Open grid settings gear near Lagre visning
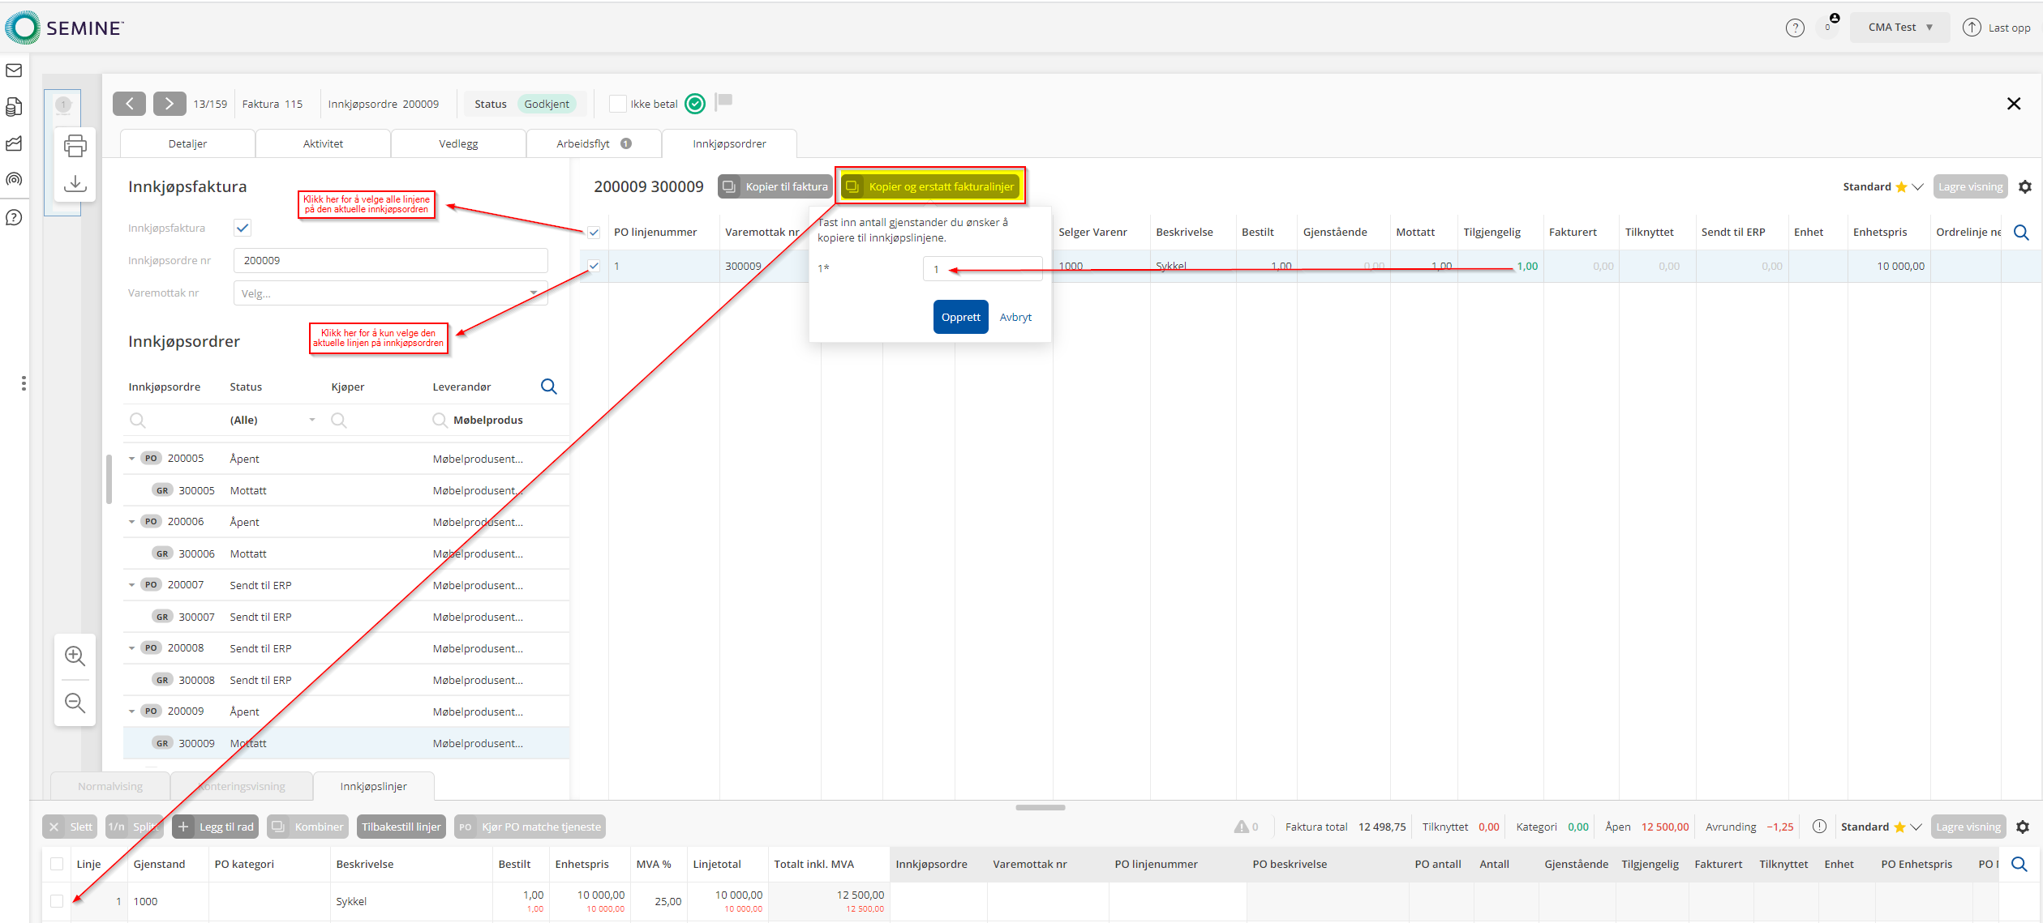Viewport: 2043px width, 923px height. 2024,187
